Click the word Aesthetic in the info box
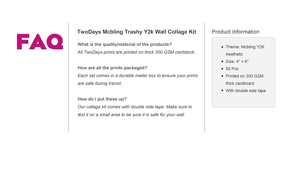The width and height of the screenshot is (283, 175). point(234,54)
